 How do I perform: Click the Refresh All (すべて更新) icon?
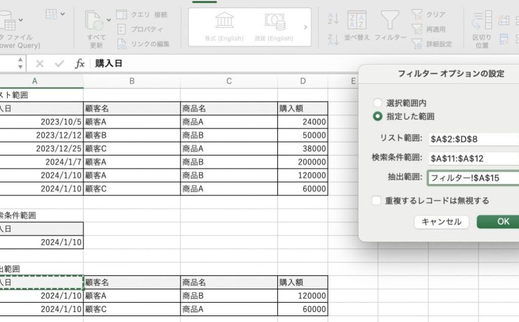[x=95, y=21]
